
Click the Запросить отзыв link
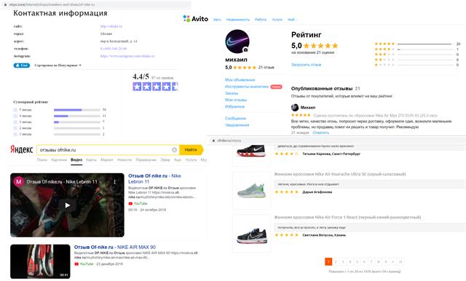306,65
